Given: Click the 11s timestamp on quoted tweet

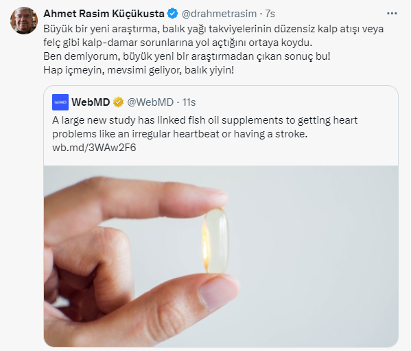Looking at the screenshot, I should pyautogui.click(x=189, y=102).
